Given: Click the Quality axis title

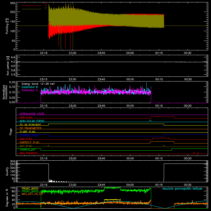Looking at the screenshot, I should coord(7,171).
